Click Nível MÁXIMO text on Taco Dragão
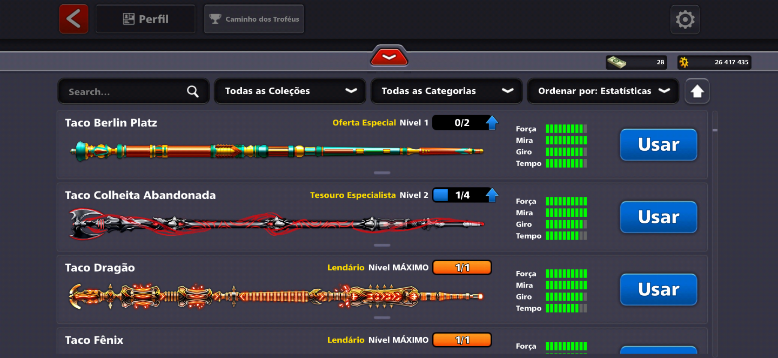This screenshot has height=358, width=778. (x=398, y=268)
